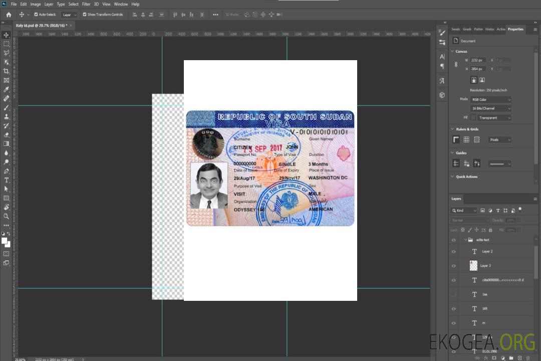541x361 pixels.
Task: Toggle the layer filter on/off switch
Action: (x=520, y=210)
